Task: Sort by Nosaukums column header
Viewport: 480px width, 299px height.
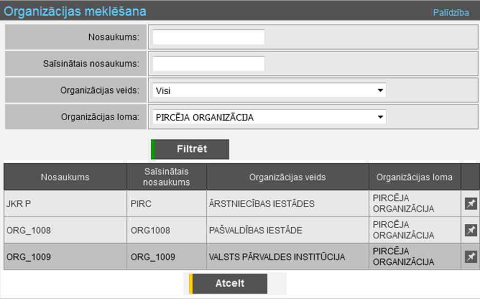Action: [65, 177]
